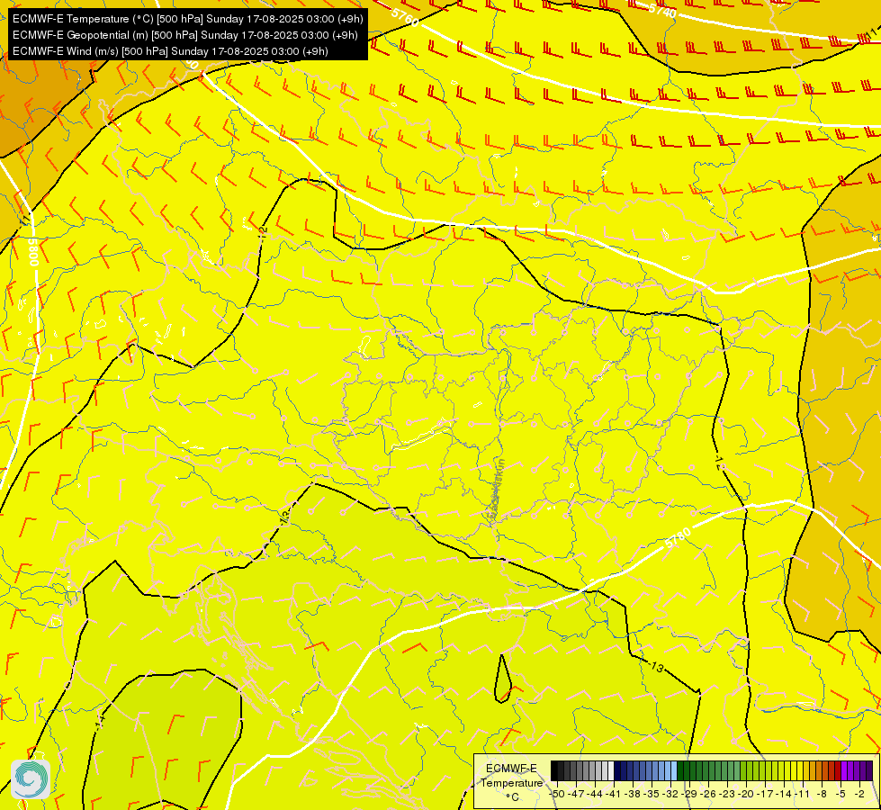Click the -26 legend tick label
This screenshot has height=810, width=881.
pos(708,794)
